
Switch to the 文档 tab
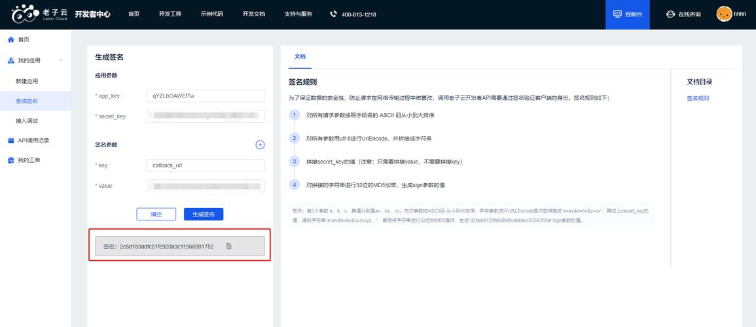pyautogui.click(x=300, y=56)
